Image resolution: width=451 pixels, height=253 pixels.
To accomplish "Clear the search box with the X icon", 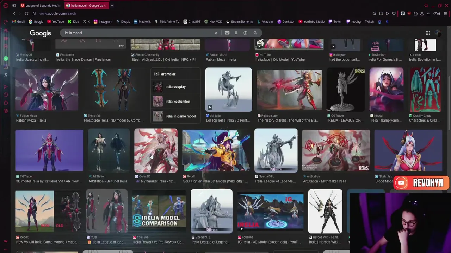I will coord(216,33).
